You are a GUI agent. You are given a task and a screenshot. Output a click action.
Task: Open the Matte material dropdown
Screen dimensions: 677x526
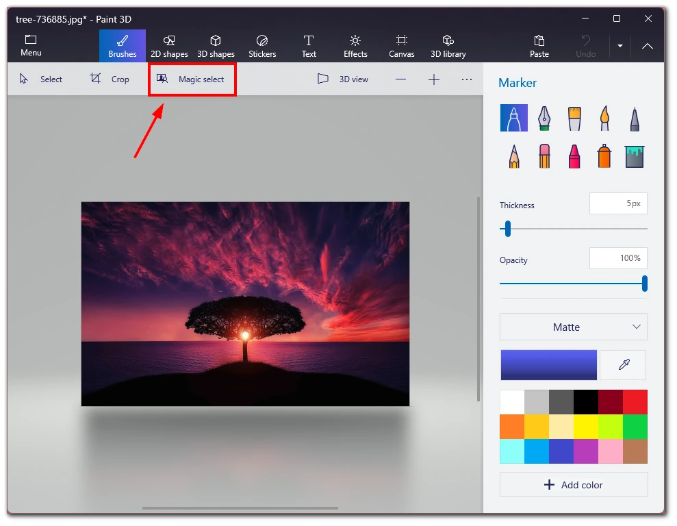(574, 327)
